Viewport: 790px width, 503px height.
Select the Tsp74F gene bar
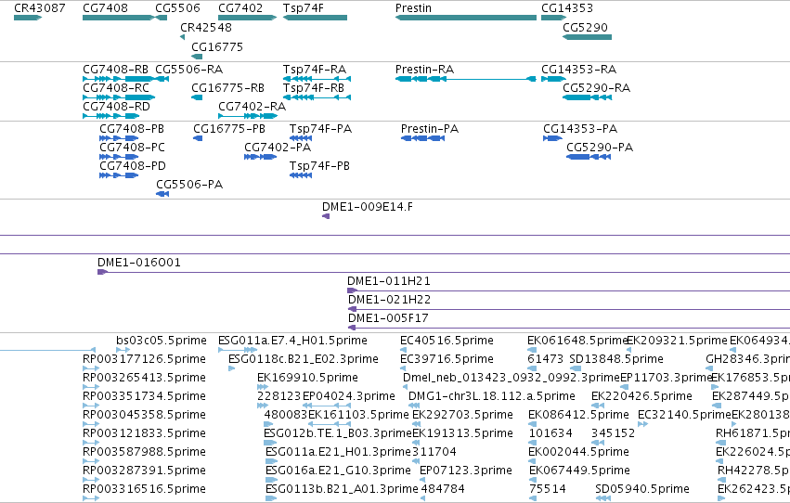pos(315,18)
